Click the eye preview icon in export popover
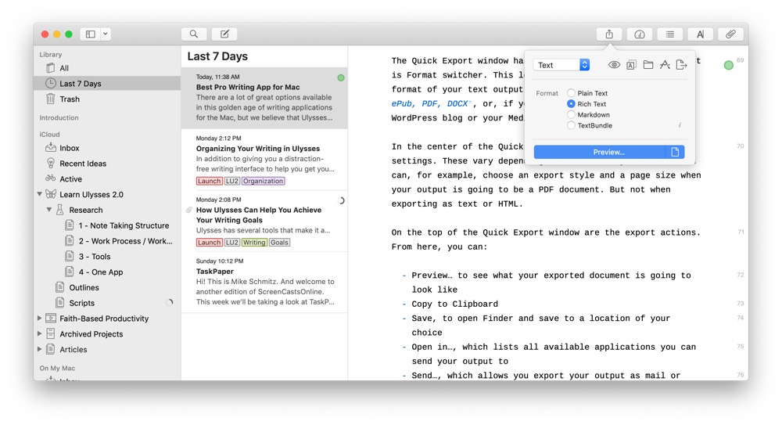Screen dimensions: 782x425 (x=614, y=65)
